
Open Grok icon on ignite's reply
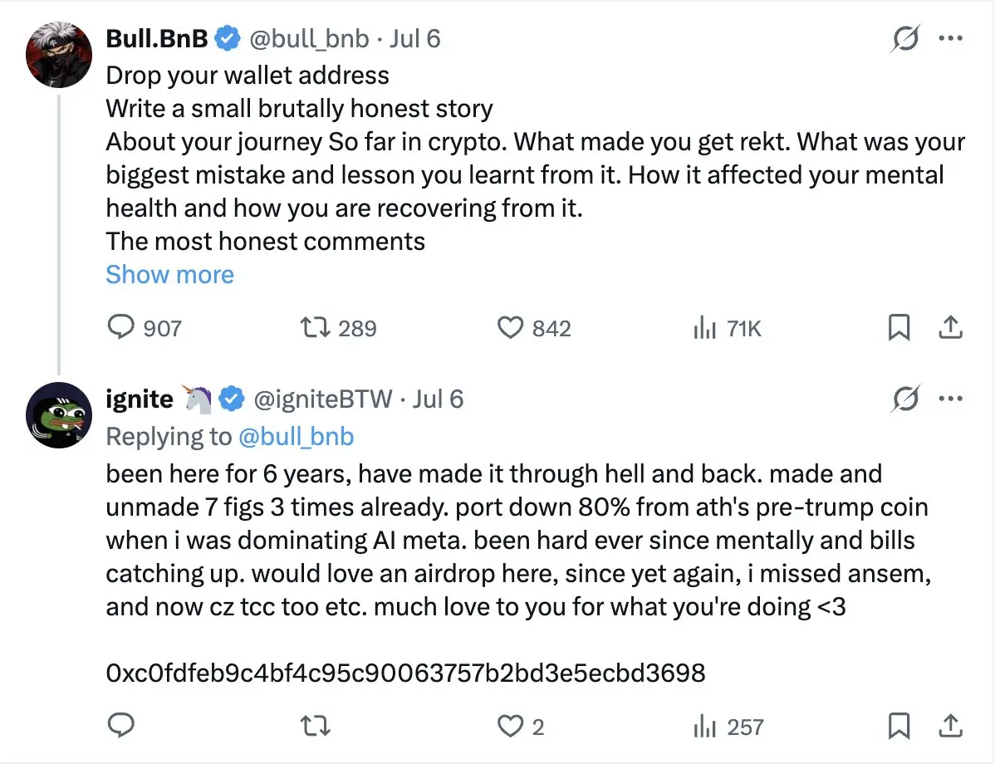coord(905,399)
